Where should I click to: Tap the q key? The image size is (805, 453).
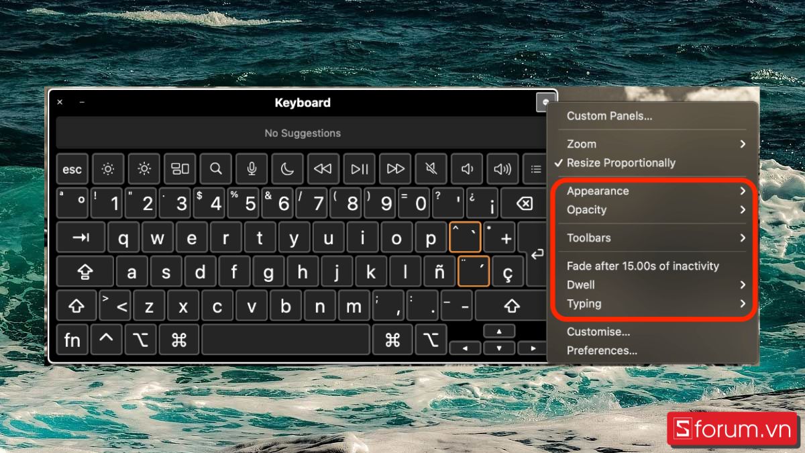point(123,238)
